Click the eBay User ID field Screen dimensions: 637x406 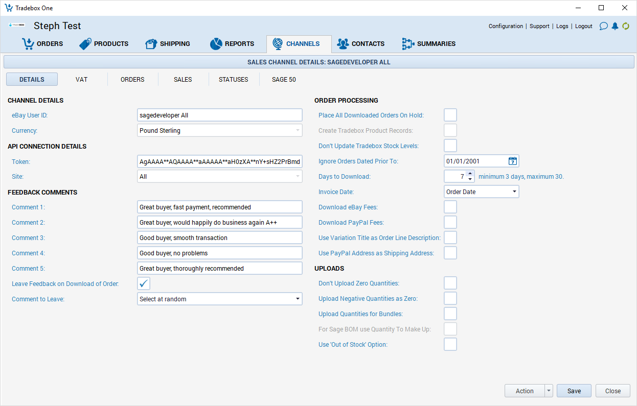220,115
